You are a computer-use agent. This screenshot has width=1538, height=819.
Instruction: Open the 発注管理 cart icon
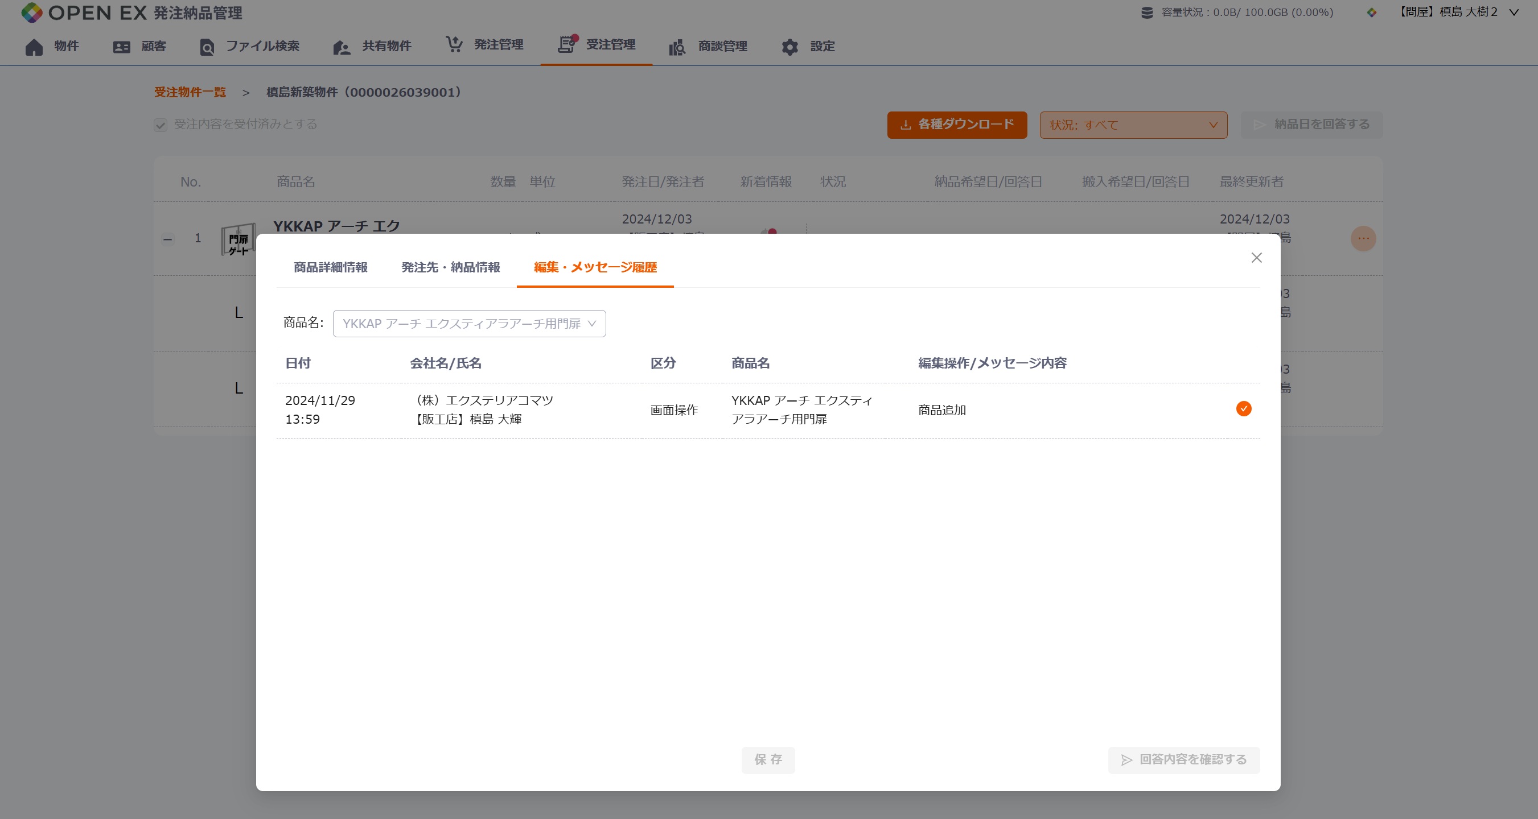(454, 44)
